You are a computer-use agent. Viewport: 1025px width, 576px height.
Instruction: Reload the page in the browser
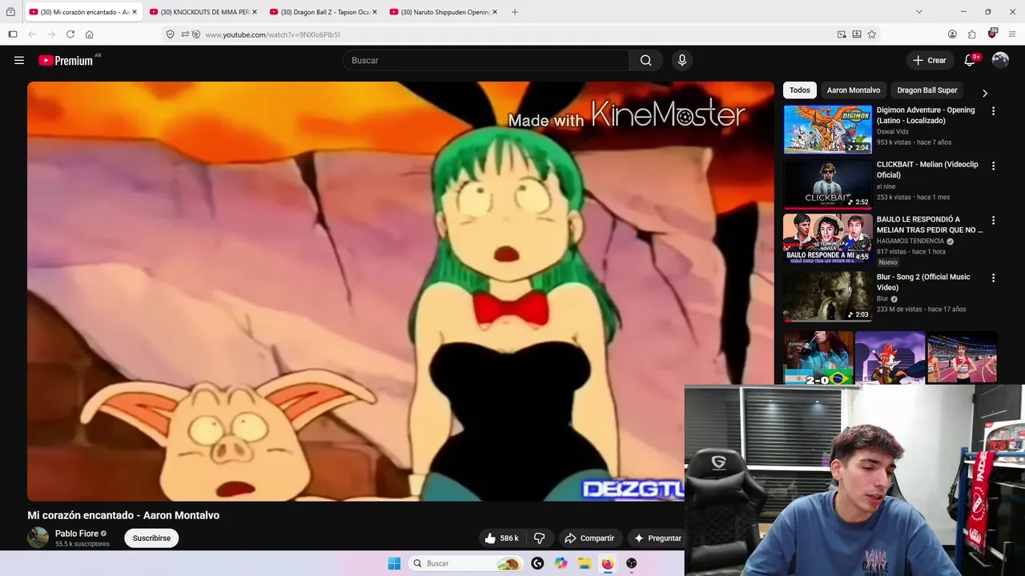tap(70, 34)
